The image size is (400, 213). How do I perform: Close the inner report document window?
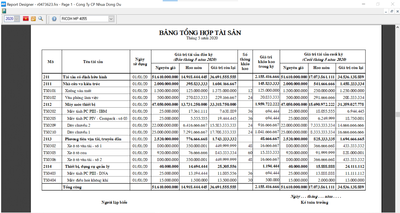click(397, 11)
